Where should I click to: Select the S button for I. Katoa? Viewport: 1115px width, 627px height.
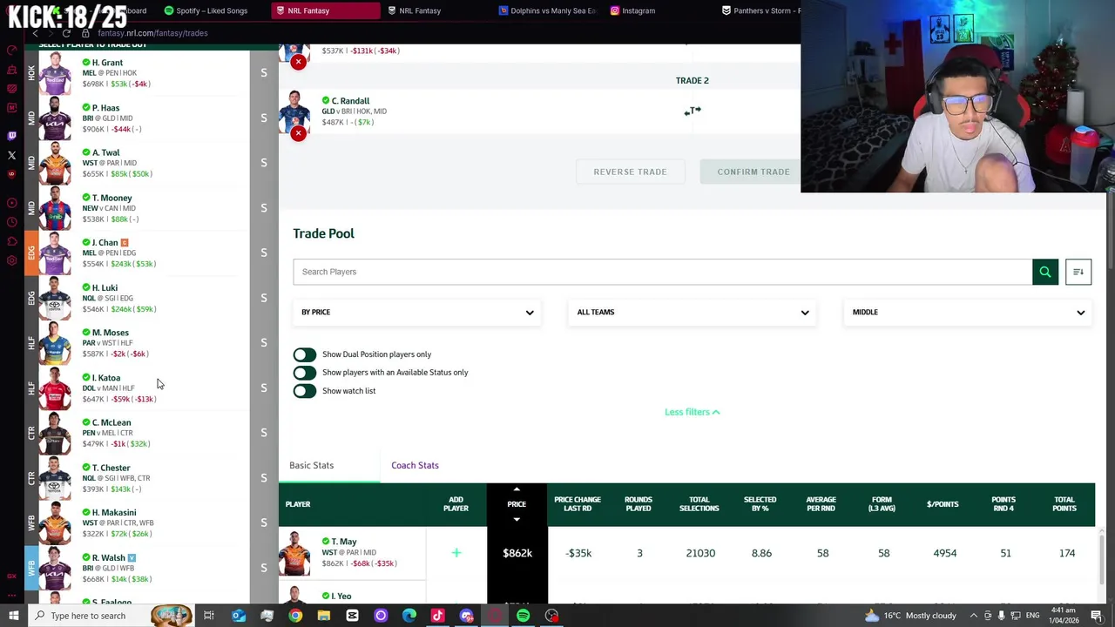pyautogui.click(x=264, y=388)
